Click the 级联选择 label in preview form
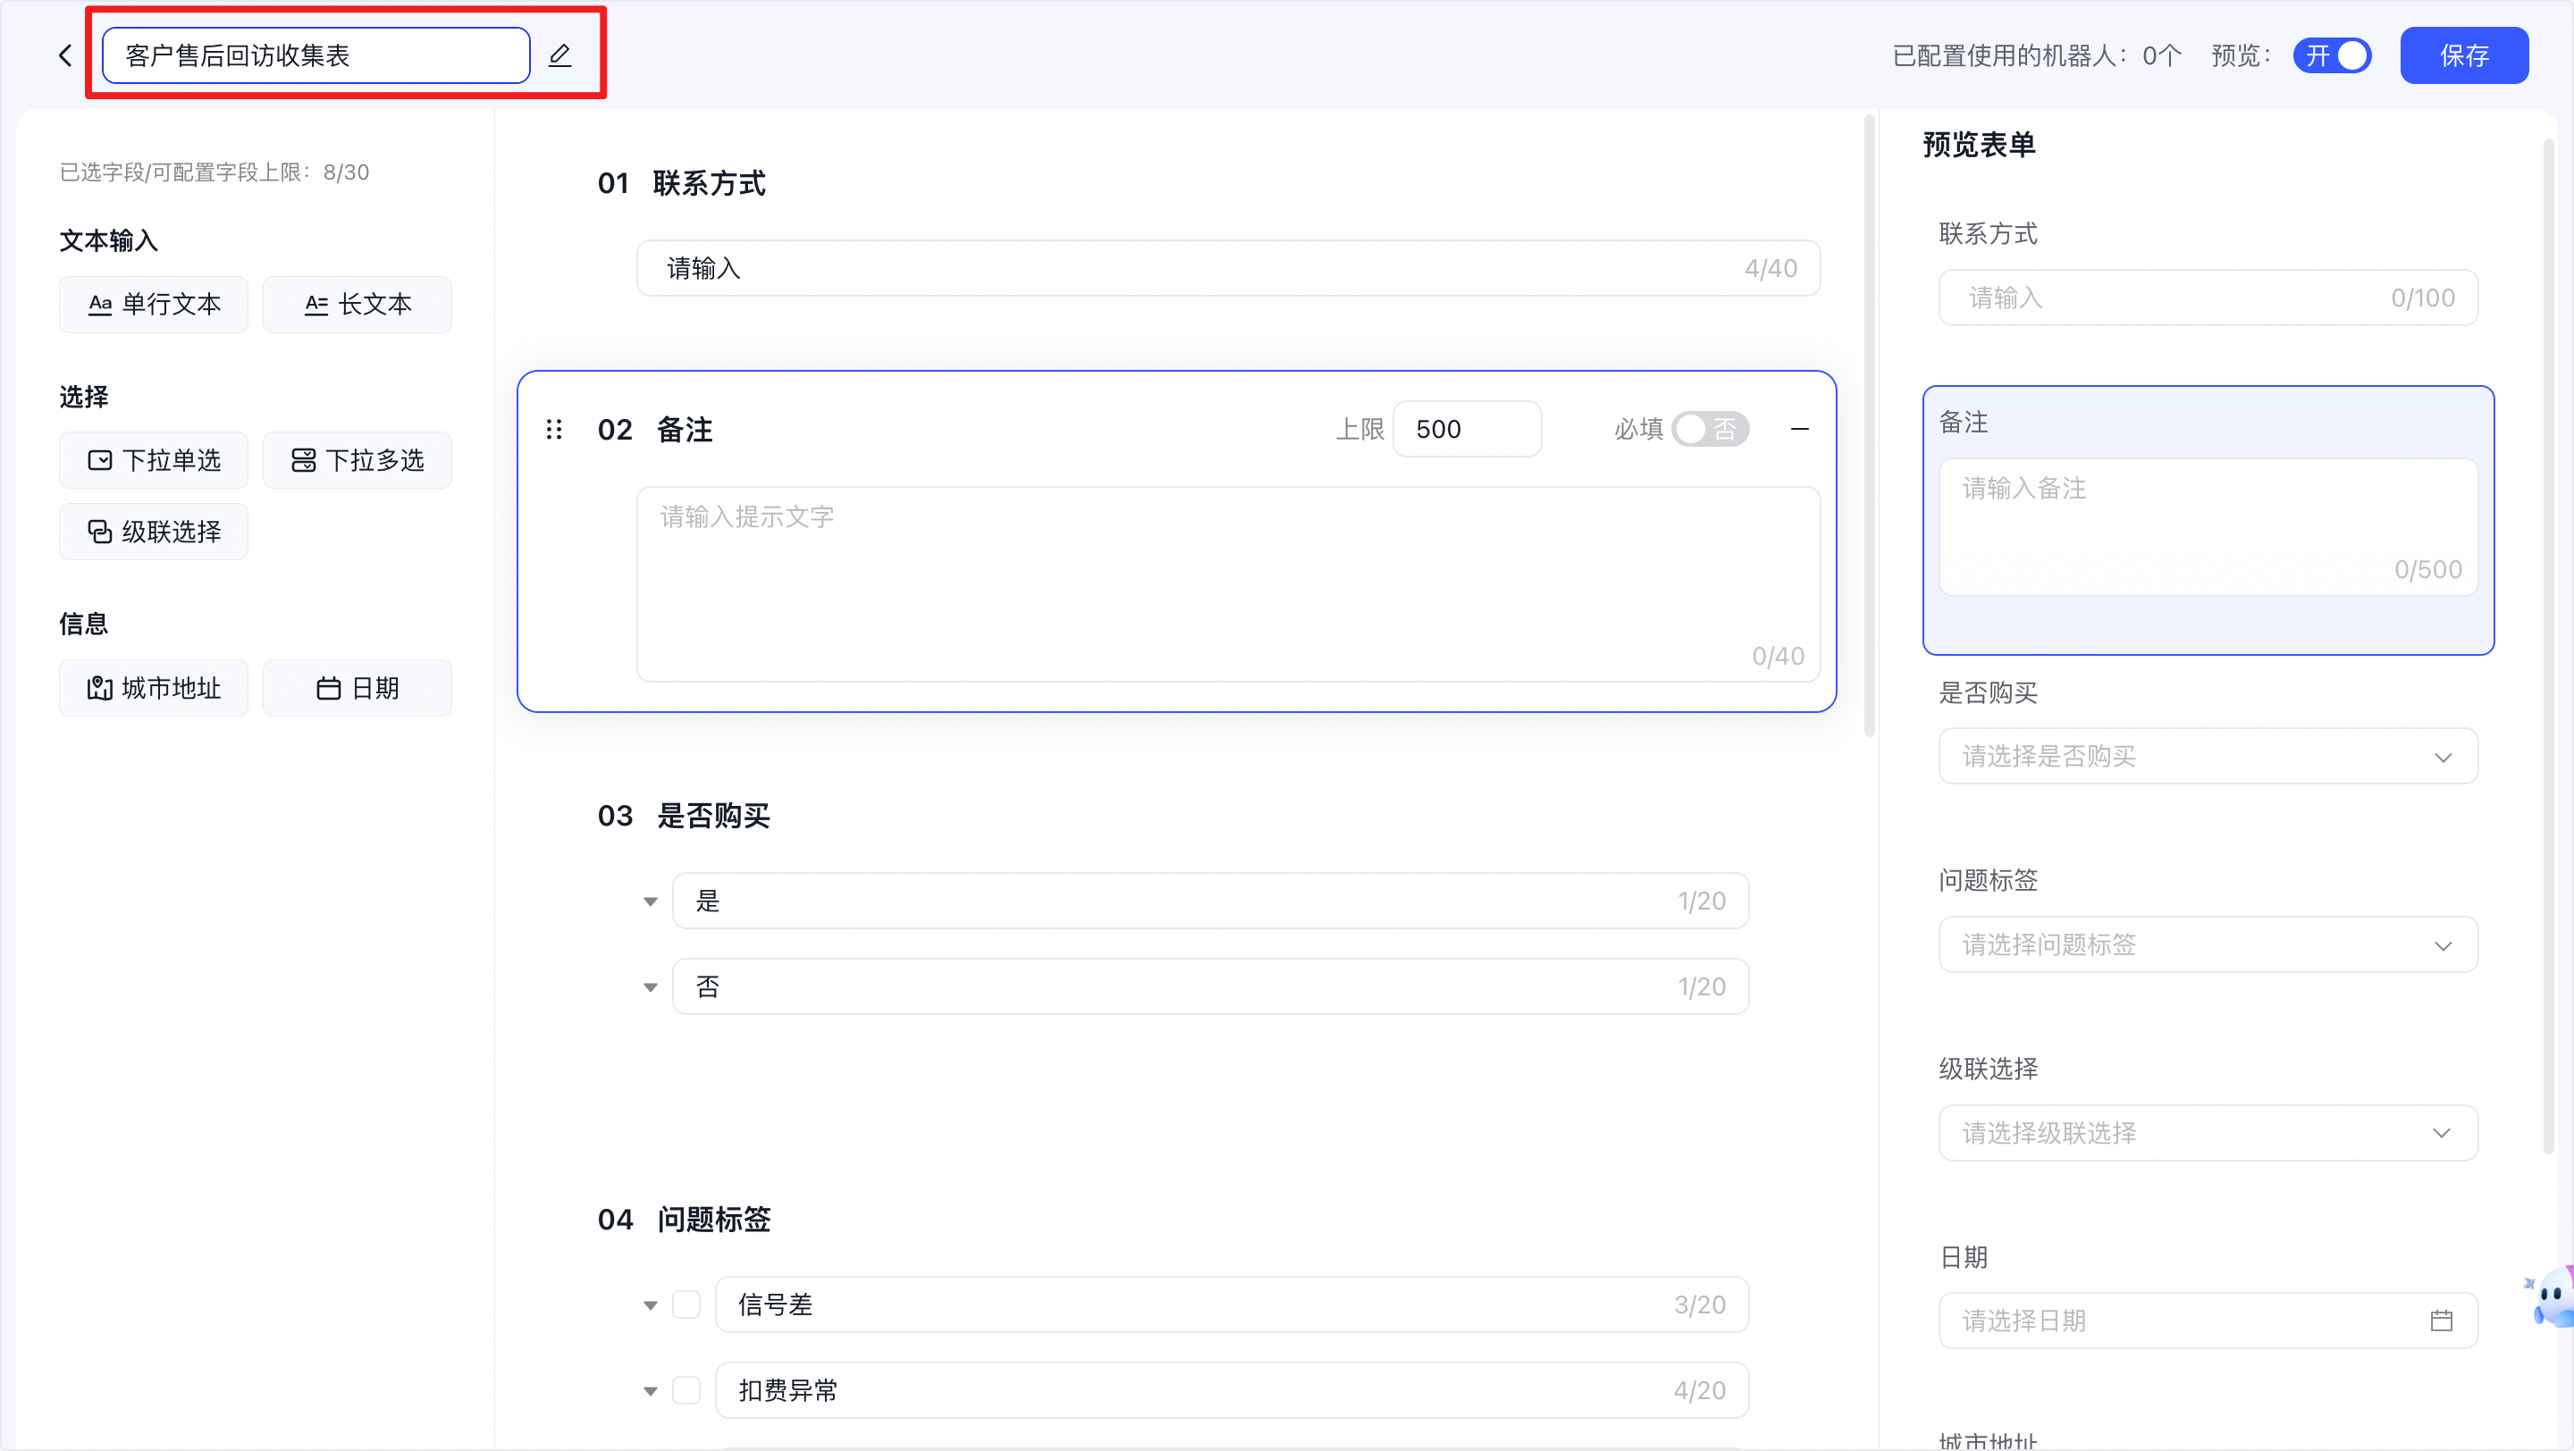The width and height of the screenshot is (2574, 1451). coord(1989,1069)
